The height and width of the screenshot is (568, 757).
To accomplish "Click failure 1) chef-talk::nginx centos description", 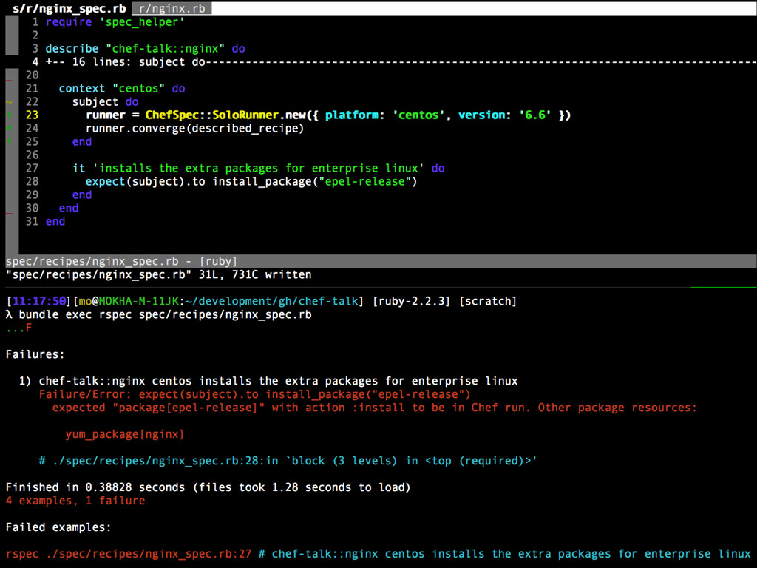I will pyautogui.click(x=268, y=381).
